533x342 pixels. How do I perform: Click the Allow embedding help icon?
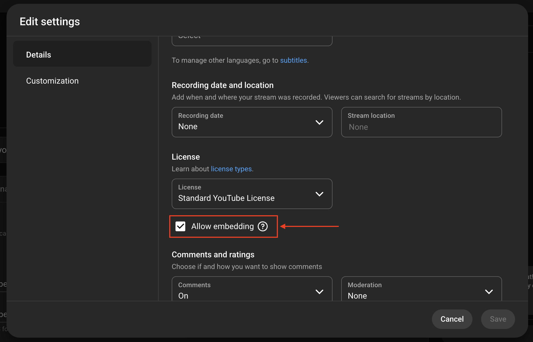tap(263, 226)
